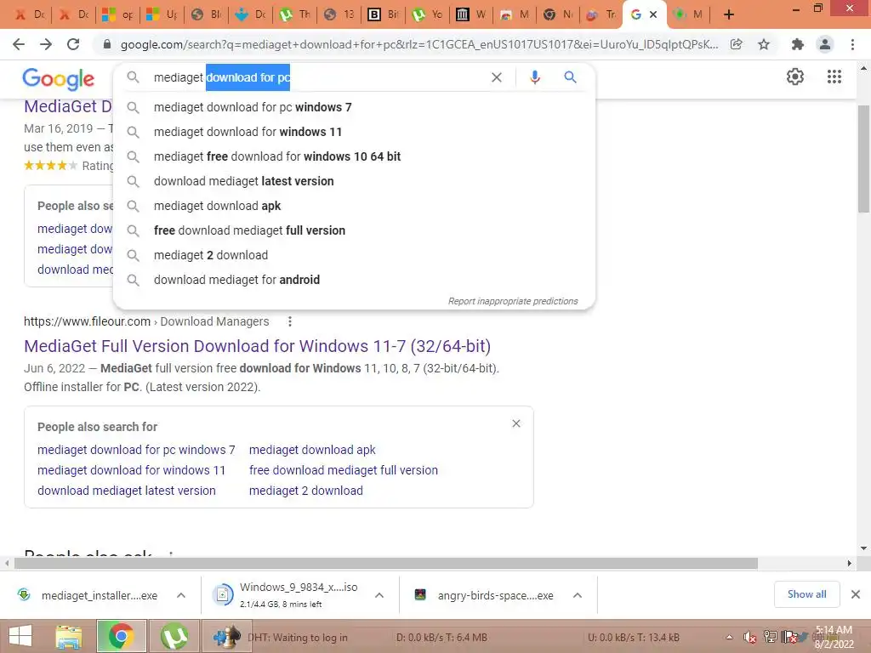Screen dimensions: 871x653
Task: Expand angry-birds-space.exe download options
Action: [578, 595]
